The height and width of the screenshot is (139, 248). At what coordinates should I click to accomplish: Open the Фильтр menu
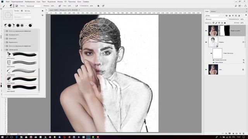(x=60, y=2)
